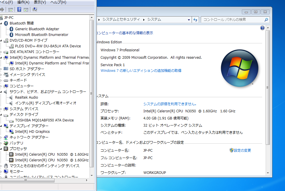The image size is (285, 191).
Task: Select the first Intel(R) Celeron(R) CPU N3050 entry
Action: 52,154
